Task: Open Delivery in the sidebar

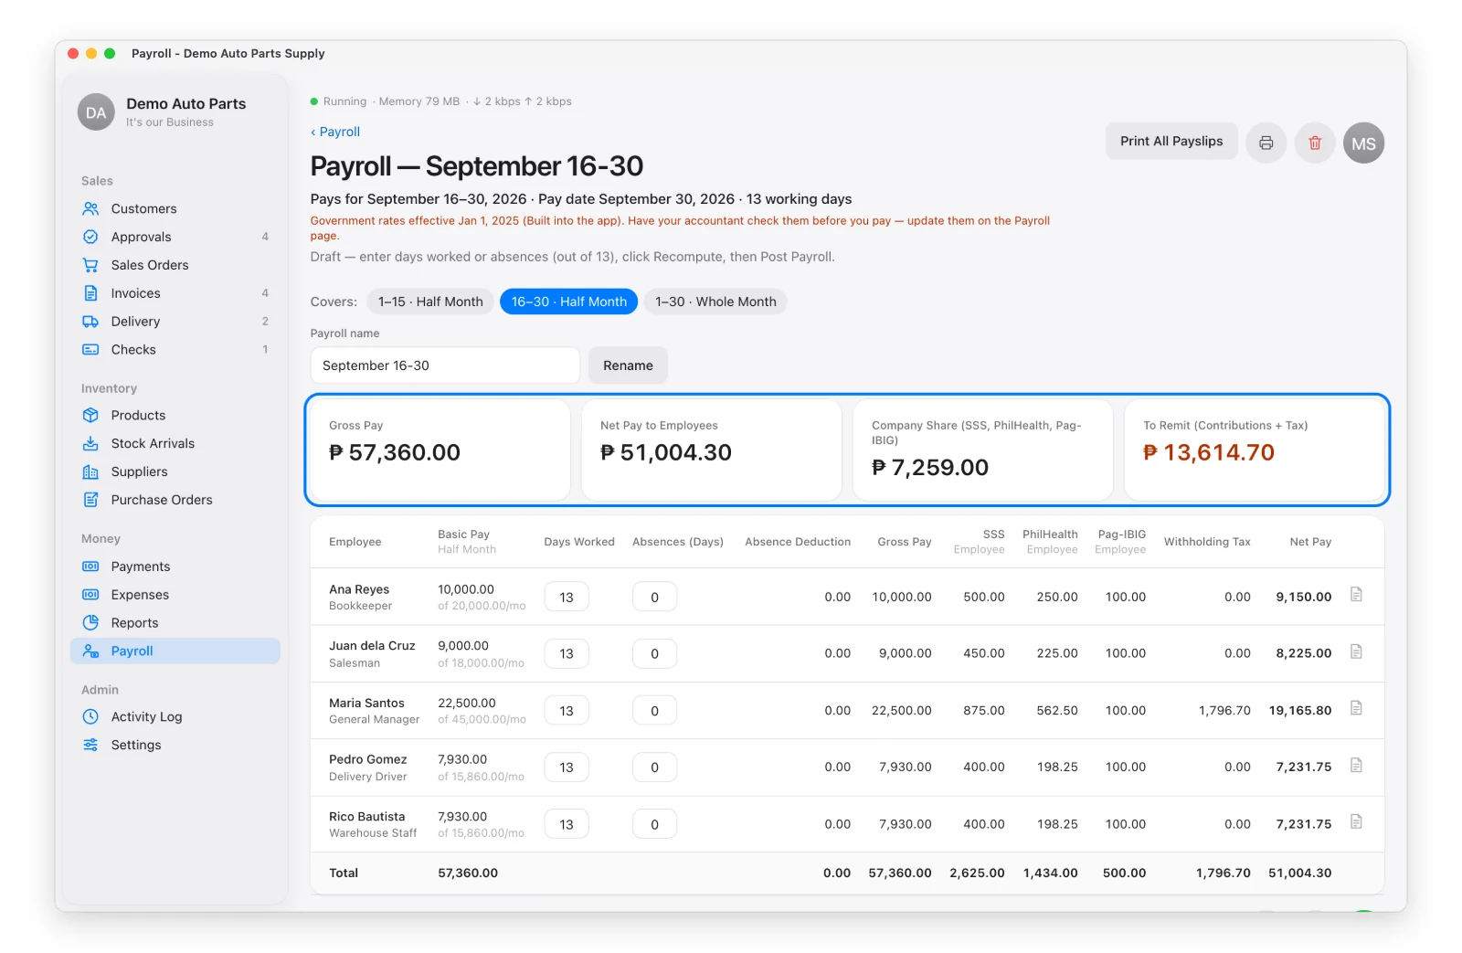Action: pos(175,322)
